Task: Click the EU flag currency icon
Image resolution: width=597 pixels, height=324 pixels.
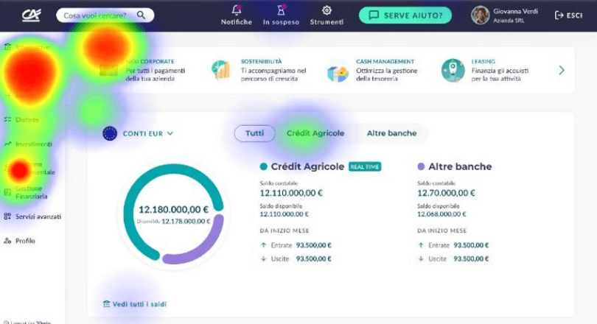Action: pyautogui.click(x=110, y=133)
